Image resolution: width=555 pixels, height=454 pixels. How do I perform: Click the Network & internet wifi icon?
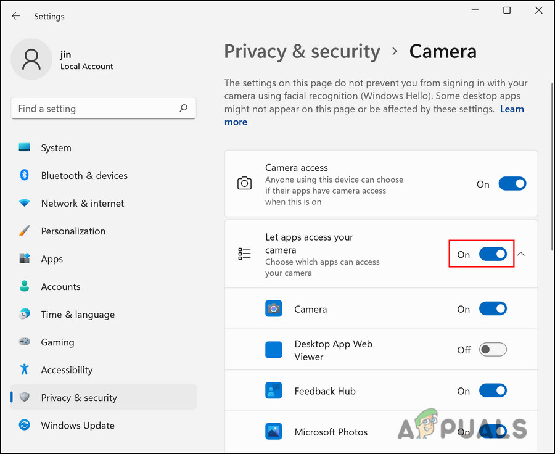pyautogui.click(x=25, y=203)
